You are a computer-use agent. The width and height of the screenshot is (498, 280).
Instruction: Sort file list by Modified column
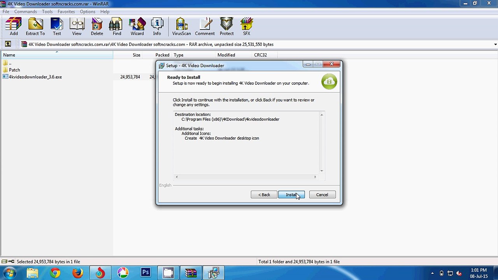[x=233, y=55]
